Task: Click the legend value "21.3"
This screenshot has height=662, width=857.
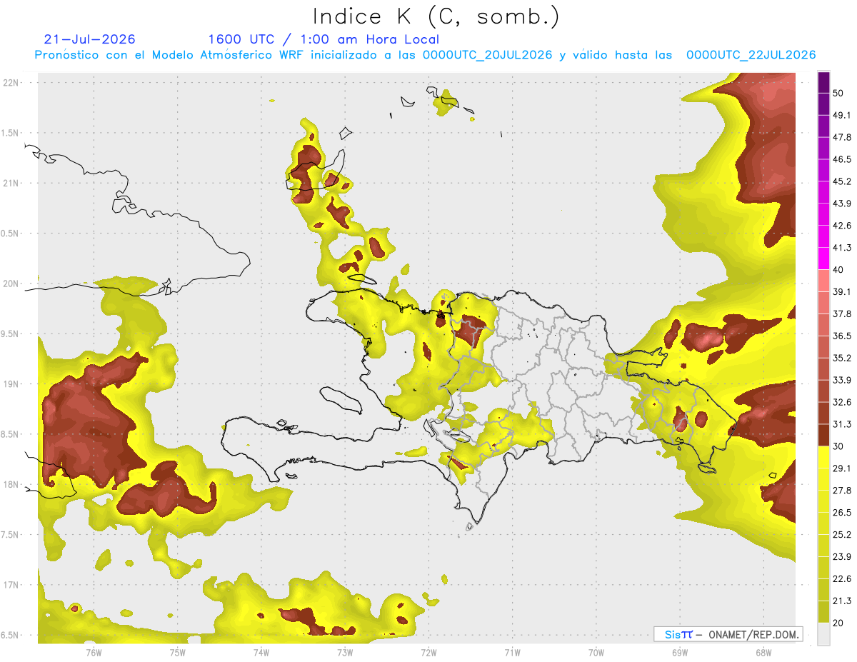Action: pyautogui.click(x=842, y=601)
